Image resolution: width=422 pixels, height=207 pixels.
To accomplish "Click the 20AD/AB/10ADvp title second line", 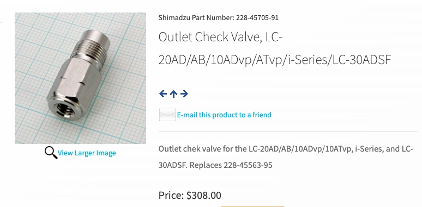I will coord(274,60).
